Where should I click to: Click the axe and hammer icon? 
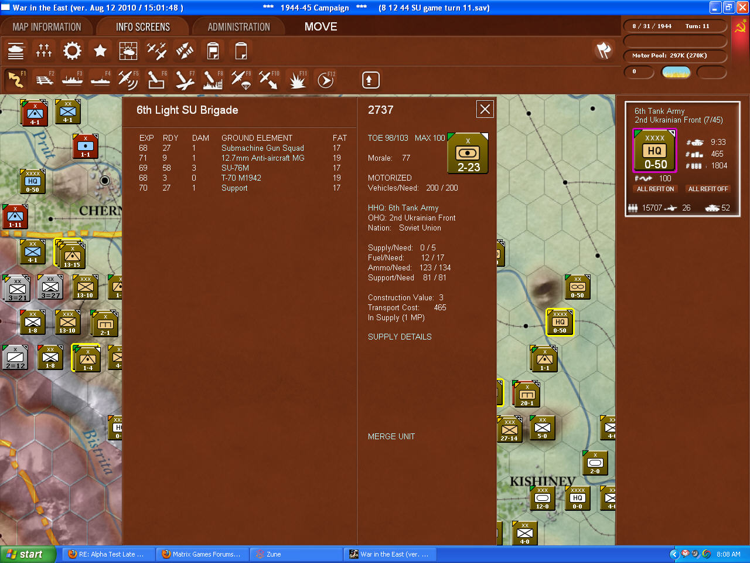[x=604, y=50]
